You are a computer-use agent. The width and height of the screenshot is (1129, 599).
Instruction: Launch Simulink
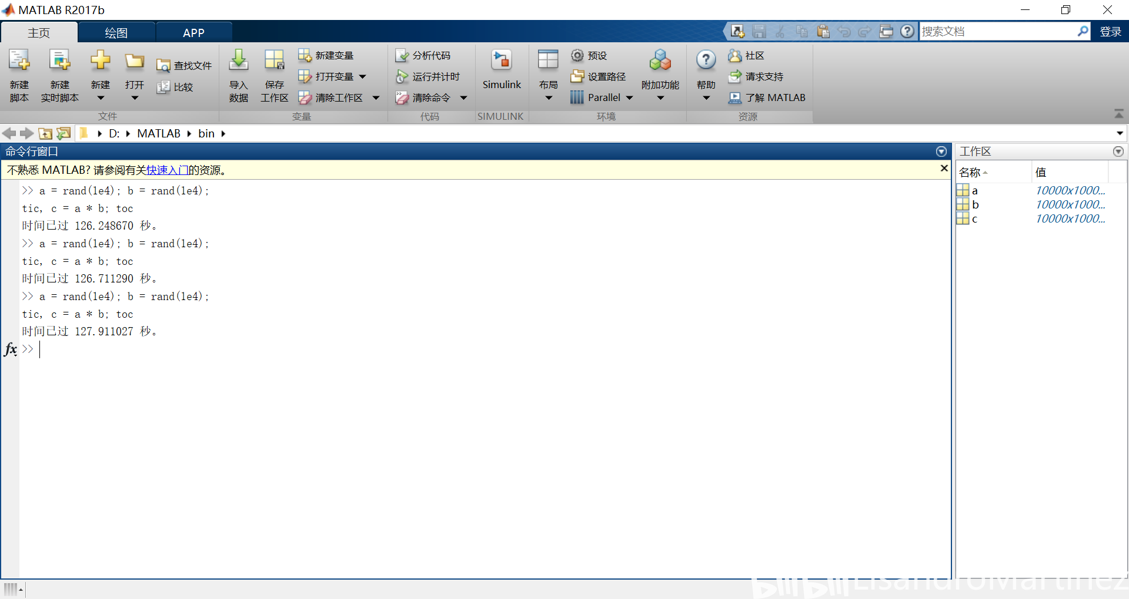pos(502,69)
